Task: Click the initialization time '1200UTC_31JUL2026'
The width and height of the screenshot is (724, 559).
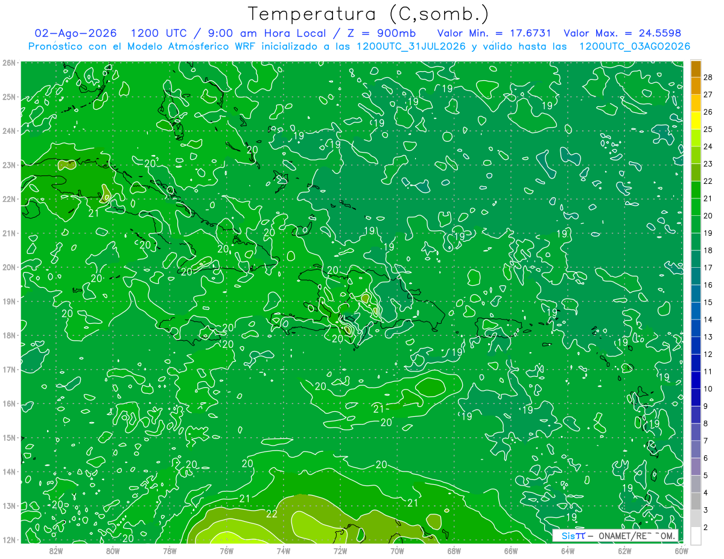Action: pyautogui.click(x=411, y=46)
